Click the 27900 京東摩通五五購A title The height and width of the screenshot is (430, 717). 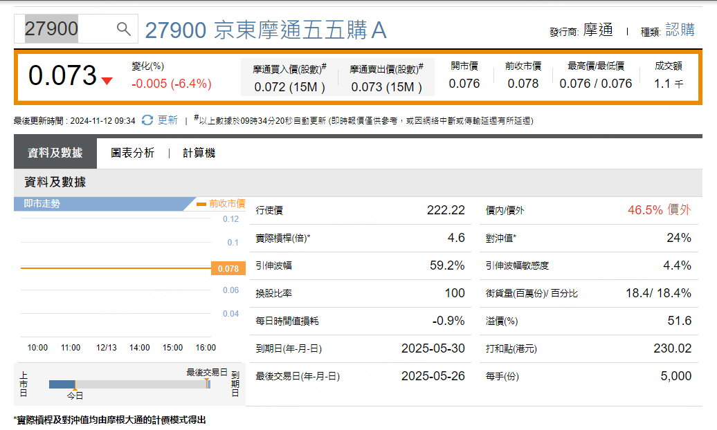(x=266, y=30)
